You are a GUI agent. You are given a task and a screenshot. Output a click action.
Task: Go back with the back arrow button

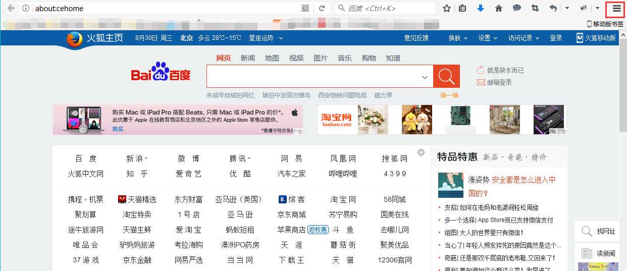click(x=11, y=8)
